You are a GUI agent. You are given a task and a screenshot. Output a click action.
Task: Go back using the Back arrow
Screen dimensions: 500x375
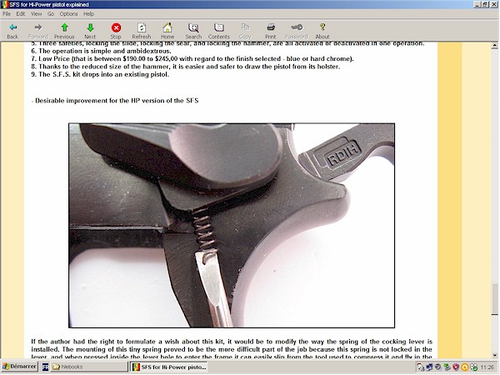pos(12,31)
